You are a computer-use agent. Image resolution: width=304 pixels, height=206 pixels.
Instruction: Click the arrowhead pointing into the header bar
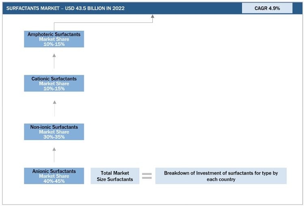coord(153,17)
